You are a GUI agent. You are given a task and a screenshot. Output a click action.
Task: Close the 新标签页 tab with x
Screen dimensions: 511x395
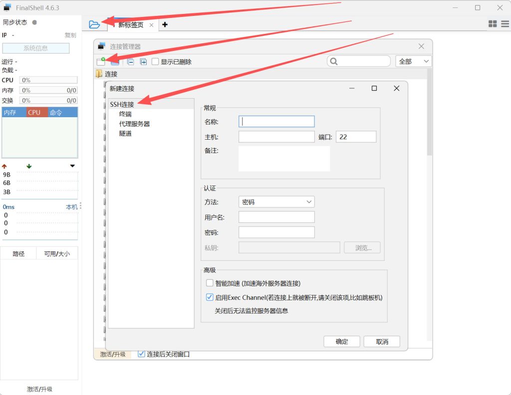coord(152,25)
